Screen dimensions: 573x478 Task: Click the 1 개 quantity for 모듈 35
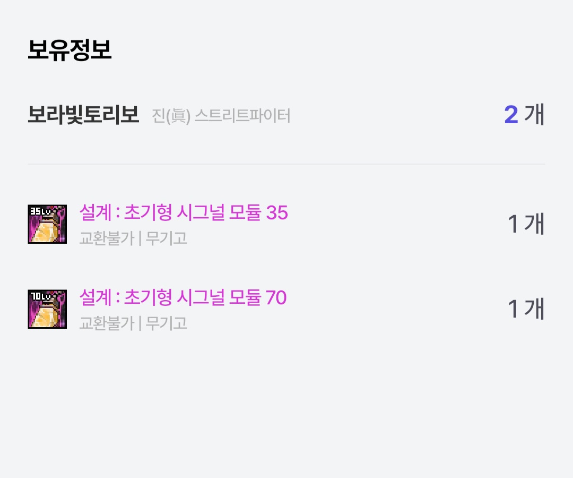point(526,224)
